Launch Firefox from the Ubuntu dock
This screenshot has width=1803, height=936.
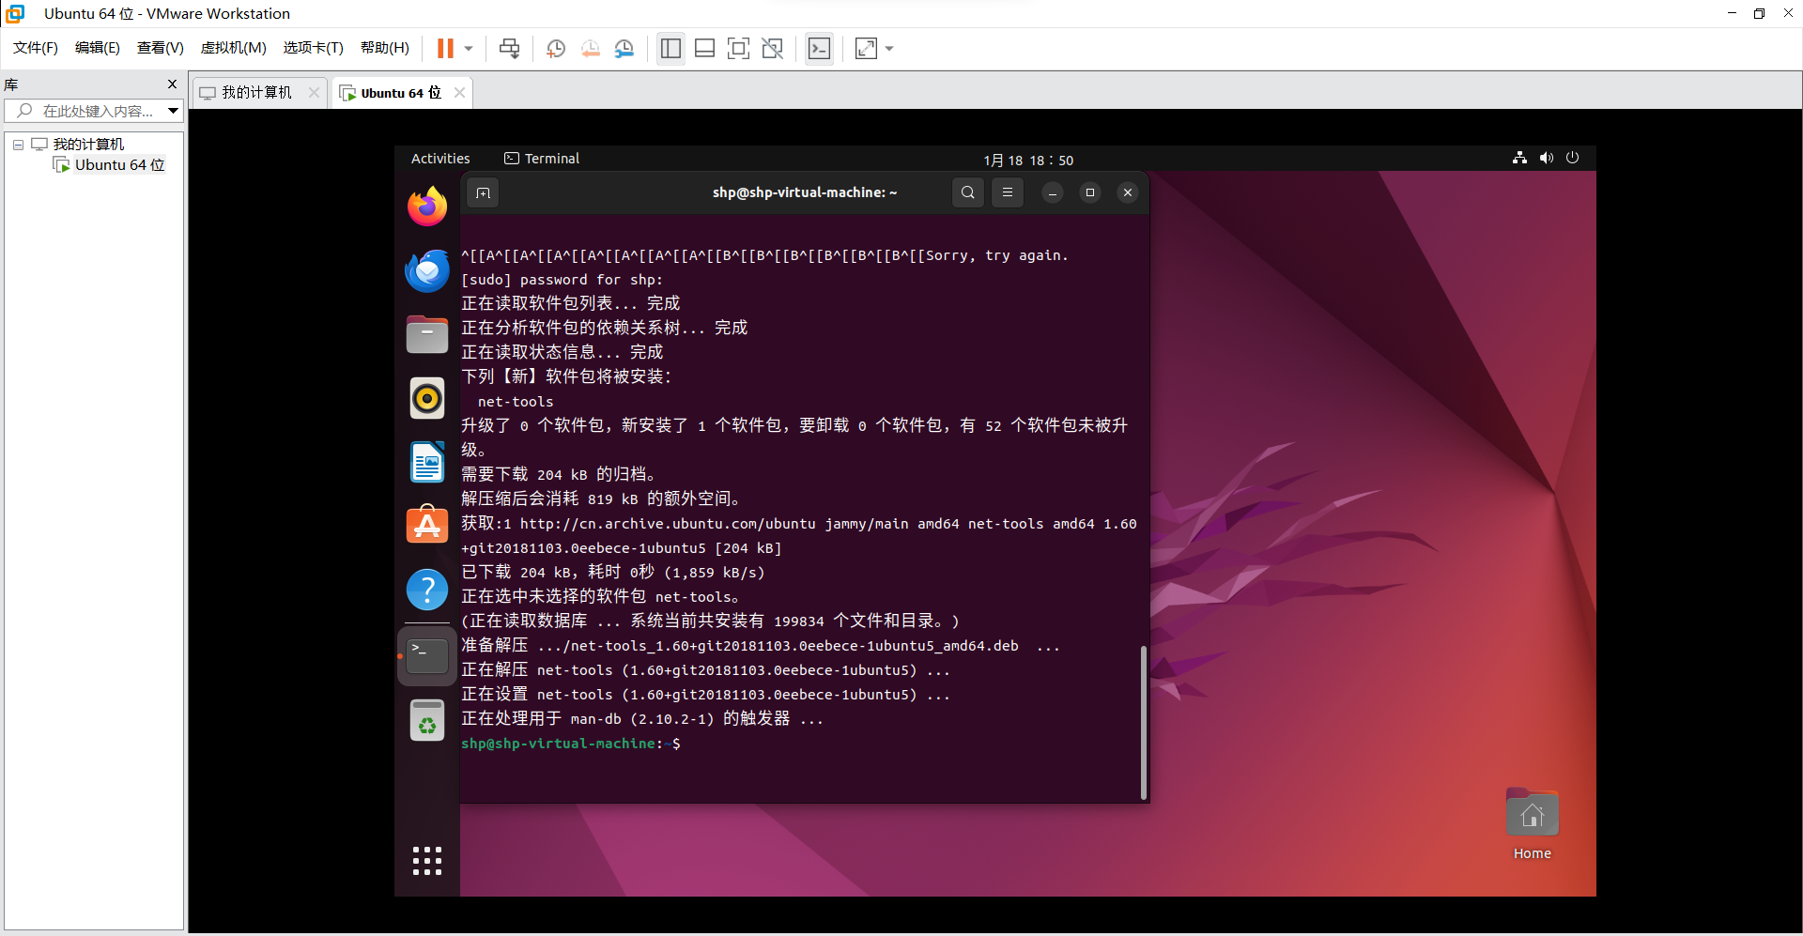click(427, 207)
